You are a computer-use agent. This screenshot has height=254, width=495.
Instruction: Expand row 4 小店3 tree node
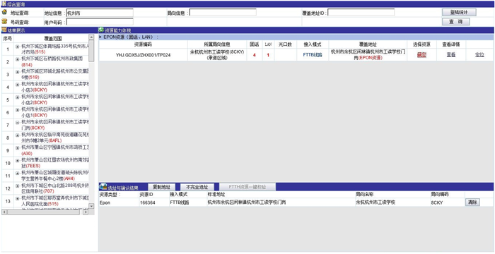tap(18, 84)
